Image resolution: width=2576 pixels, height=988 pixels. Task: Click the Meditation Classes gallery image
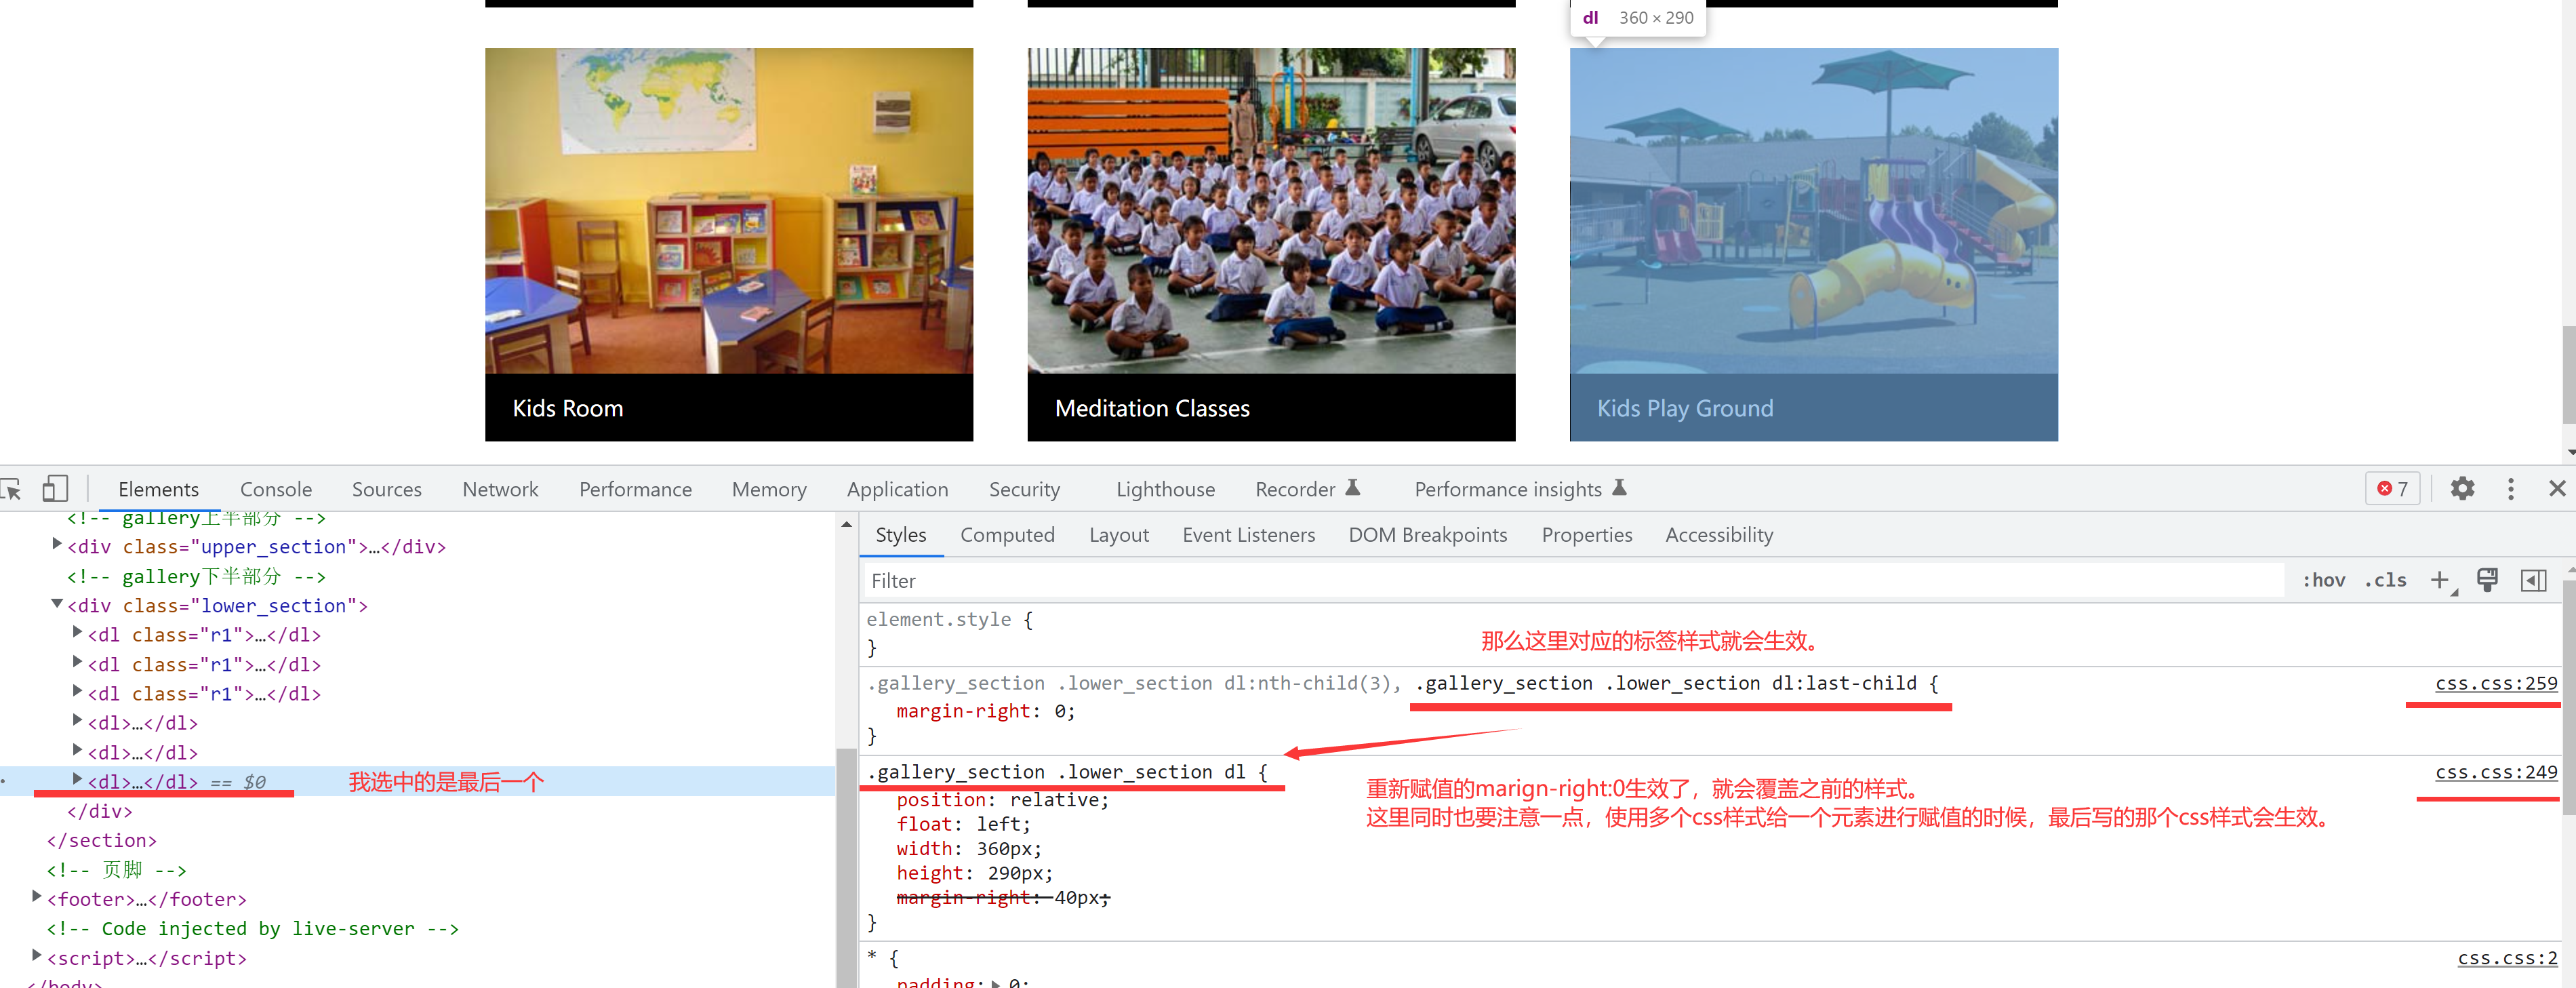pos(1271,211)
